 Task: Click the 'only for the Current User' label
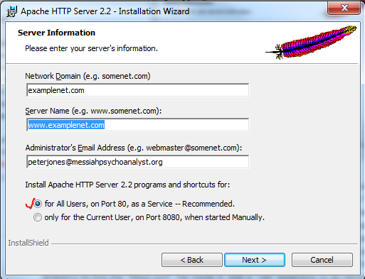(154, 217)
